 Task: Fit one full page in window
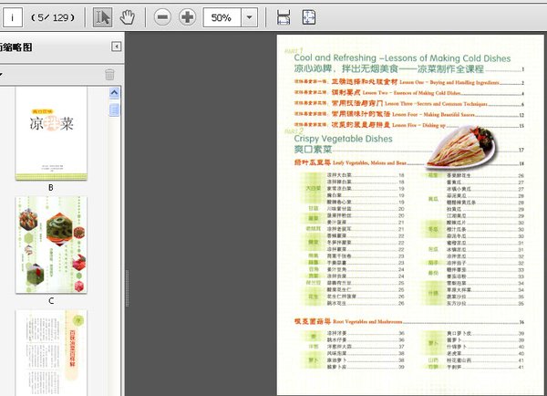coord(308,17)
